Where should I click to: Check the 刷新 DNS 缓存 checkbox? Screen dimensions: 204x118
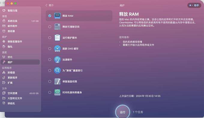(x=50, y=49)
